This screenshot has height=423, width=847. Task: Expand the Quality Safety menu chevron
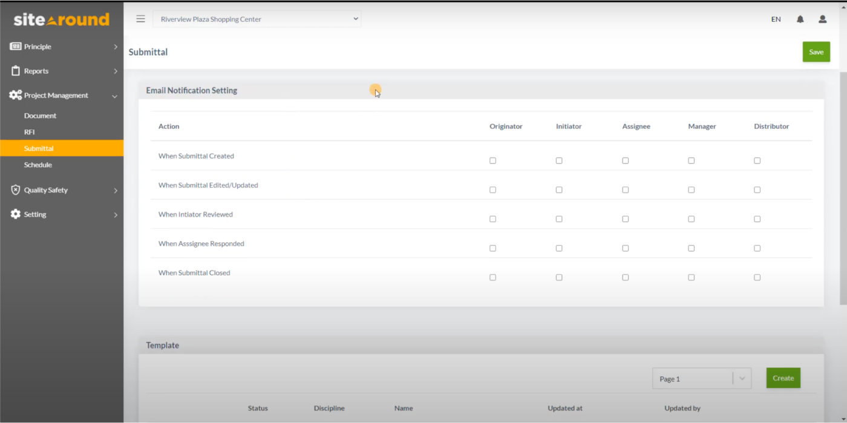pos(115,189)
